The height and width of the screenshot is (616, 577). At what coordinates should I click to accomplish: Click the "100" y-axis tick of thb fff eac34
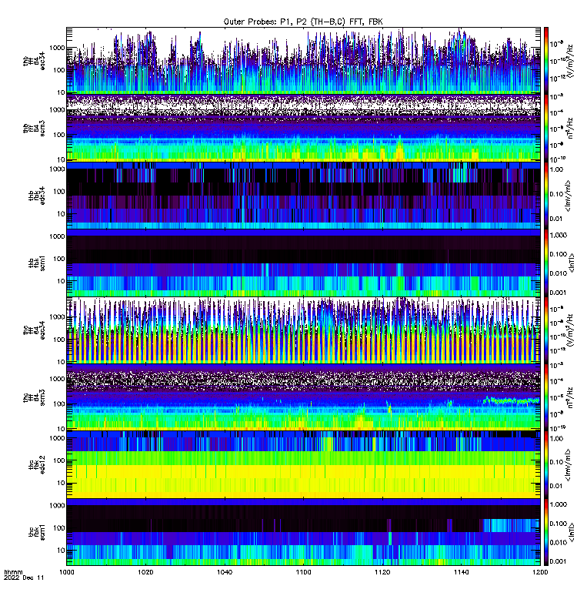[59, 70]
